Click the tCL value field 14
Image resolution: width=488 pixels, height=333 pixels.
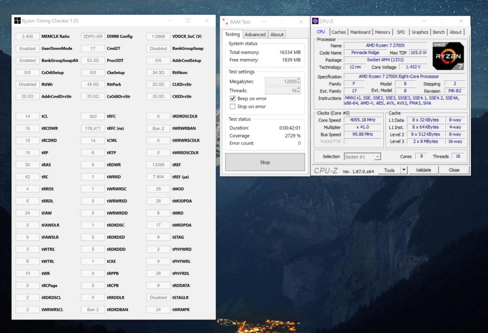[x=28, y=116]
